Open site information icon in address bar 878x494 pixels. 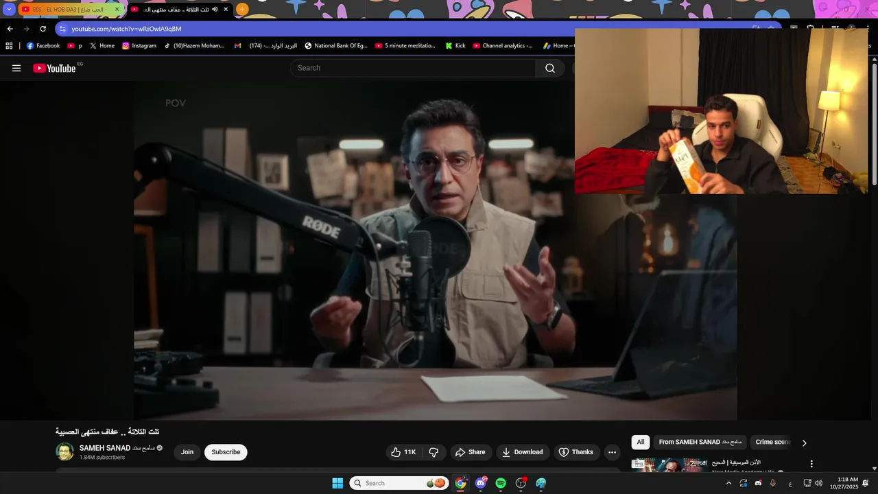[x=62, y=29]
